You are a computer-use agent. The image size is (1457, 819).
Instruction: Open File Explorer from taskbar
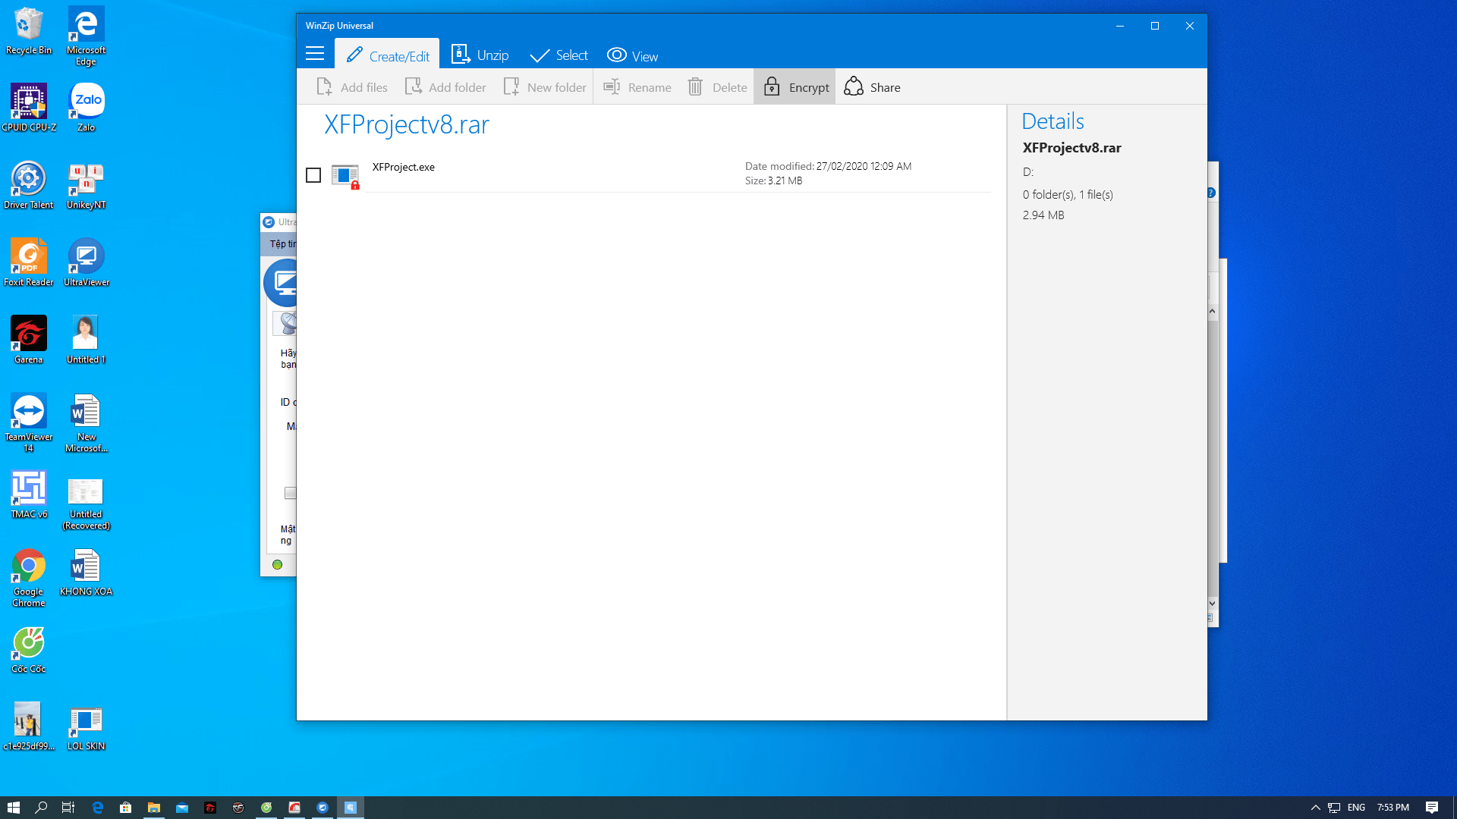[153, 808]
